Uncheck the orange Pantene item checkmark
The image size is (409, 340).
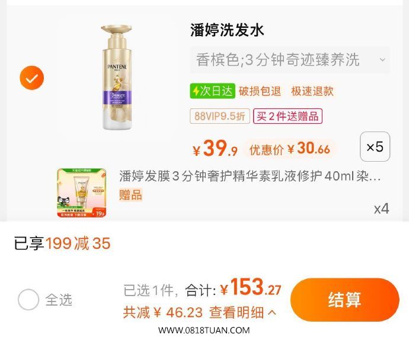coord(32,78)
